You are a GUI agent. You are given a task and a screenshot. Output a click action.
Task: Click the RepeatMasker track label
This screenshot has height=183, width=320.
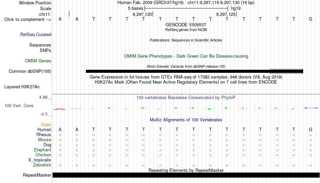tap(37, 175)
